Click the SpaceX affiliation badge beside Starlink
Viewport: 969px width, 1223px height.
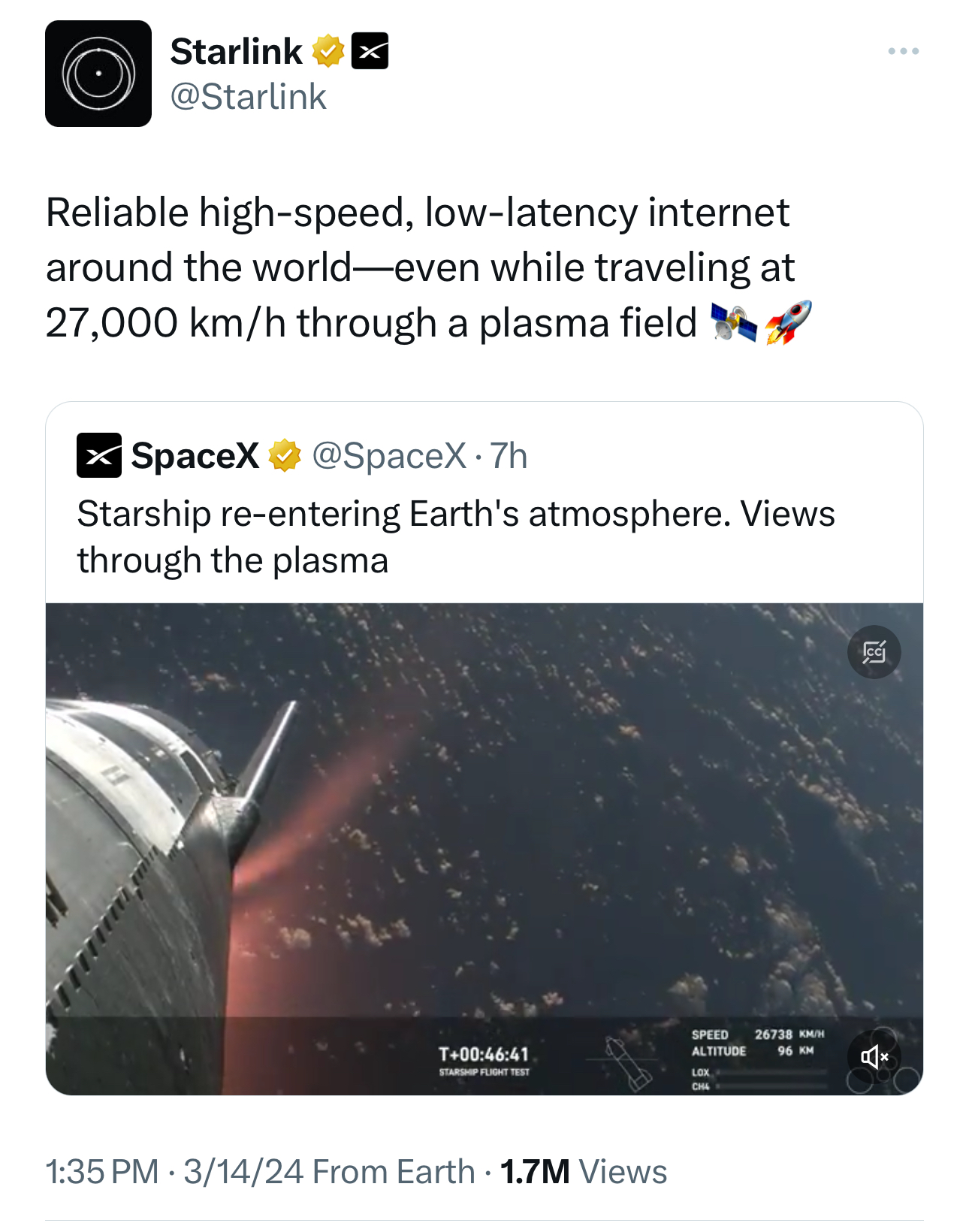(370, 51)
